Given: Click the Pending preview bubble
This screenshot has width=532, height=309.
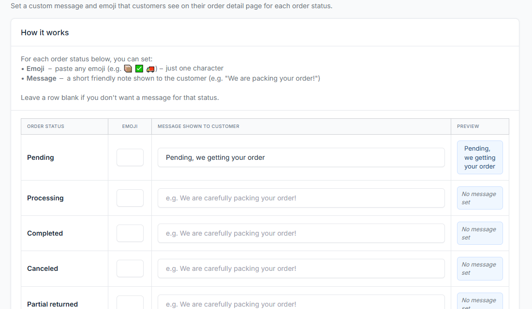Looking at the screenshot, I should [480, 157].
